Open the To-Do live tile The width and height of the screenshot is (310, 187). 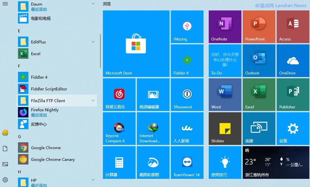225,61
